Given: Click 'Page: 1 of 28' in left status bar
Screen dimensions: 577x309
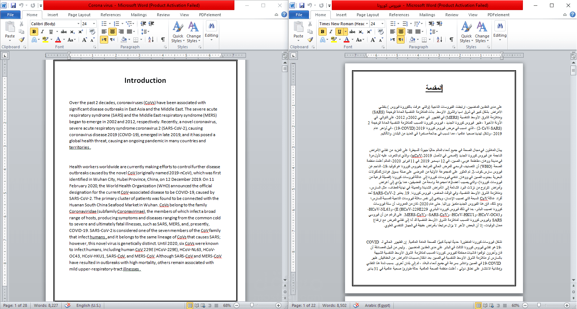Looking at the screenshot, I should pyautogui.click(x=15, y=305).
